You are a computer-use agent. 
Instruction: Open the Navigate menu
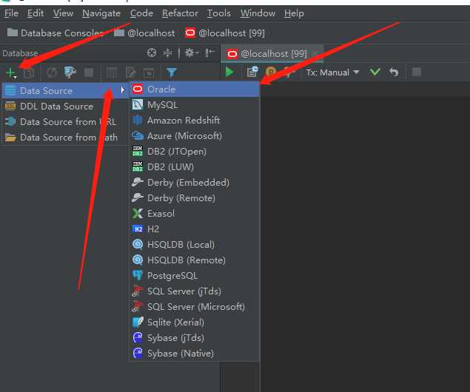(101, 13)
